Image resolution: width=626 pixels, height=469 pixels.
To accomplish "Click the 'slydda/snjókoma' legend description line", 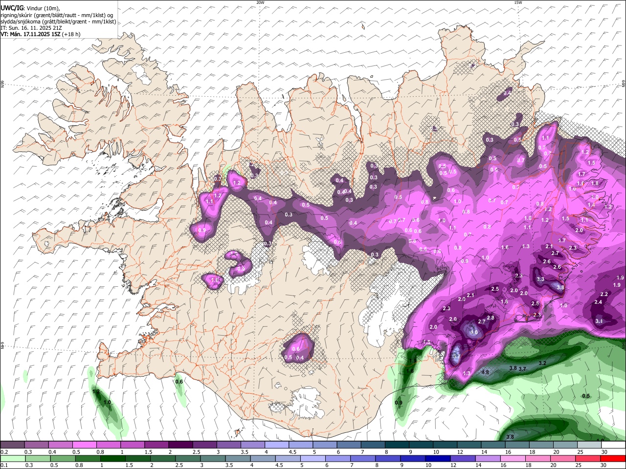I will coord(58,21).
